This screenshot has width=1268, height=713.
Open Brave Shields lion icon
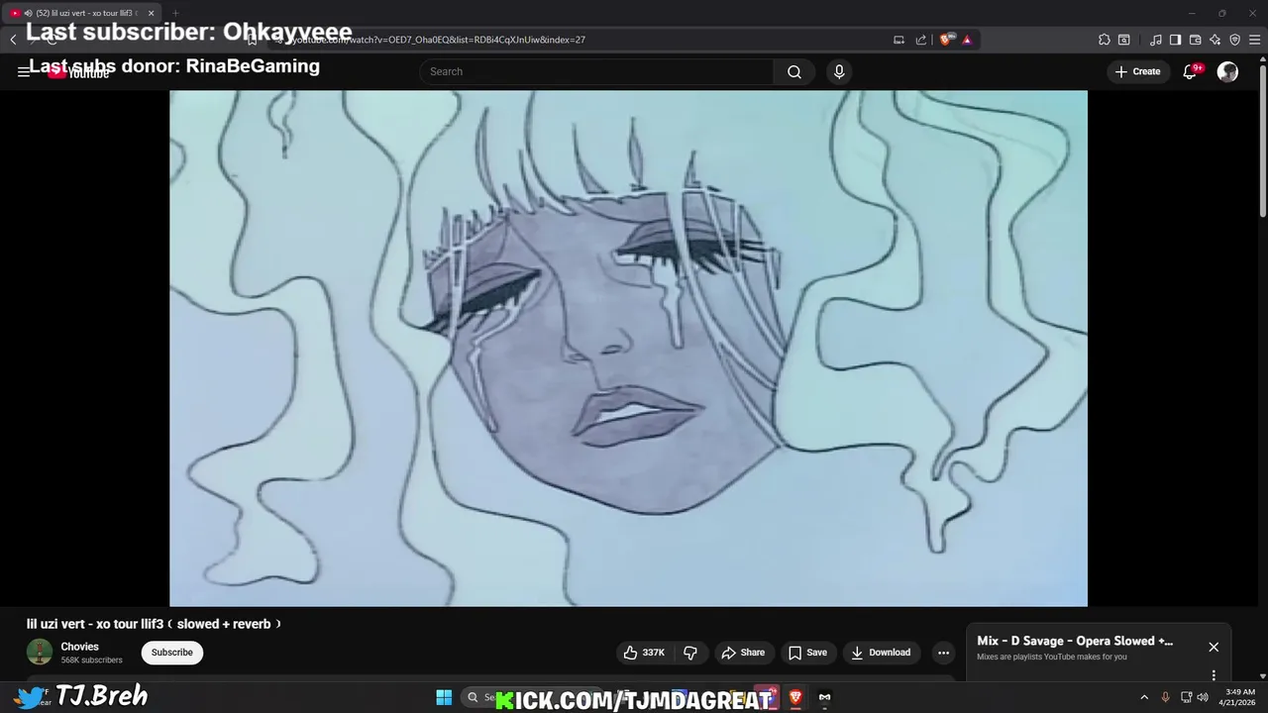[946, 40]
